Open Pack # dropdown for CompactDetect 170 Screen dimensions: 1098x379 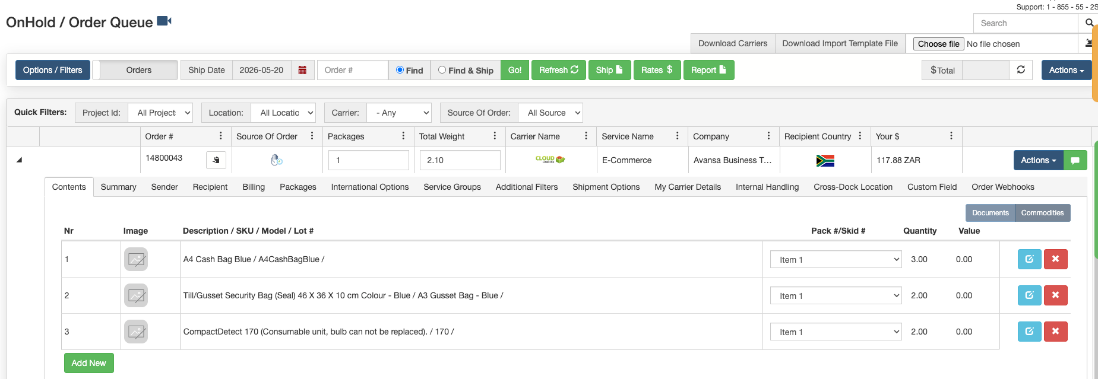pyautogui.click(x=836, y=332)
